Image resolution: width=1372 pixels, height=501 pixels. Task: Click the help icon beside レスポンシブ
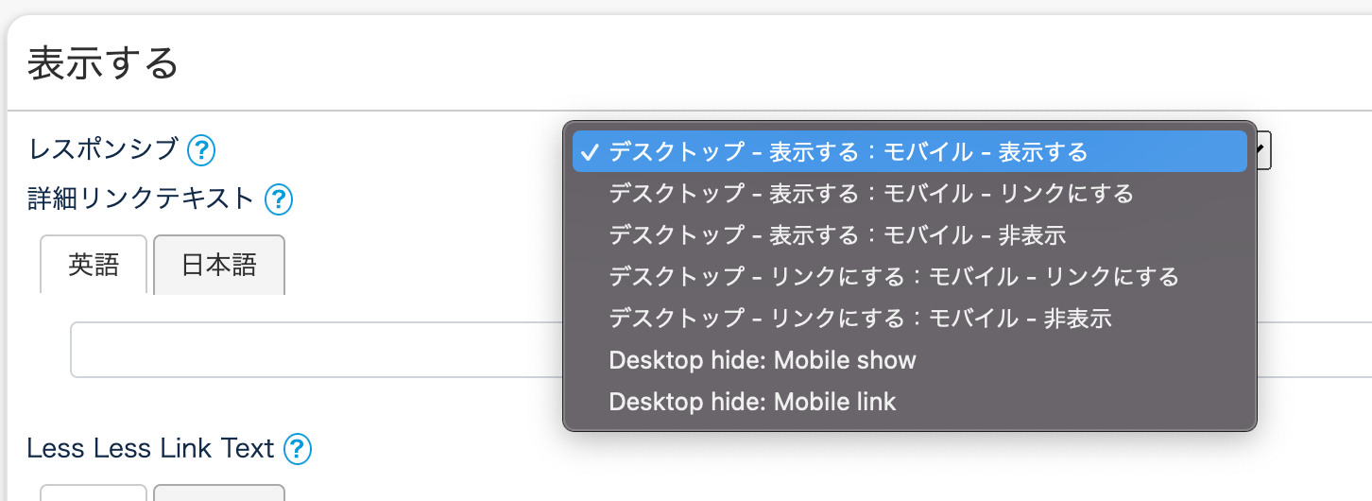click(x=201, y=149)
